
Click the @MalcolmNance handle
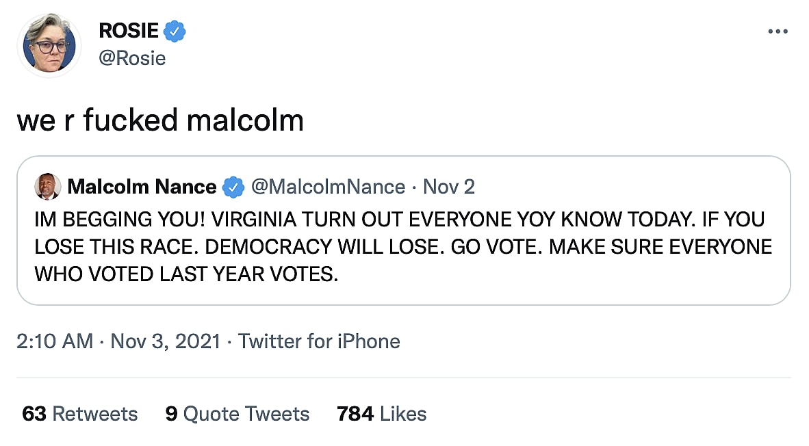click(329, 187)
